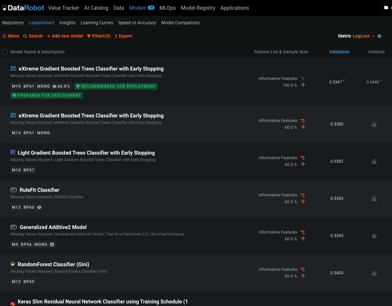
Task: Click the table icon in the Generalized Additive2 badge
Action: [52, 244]
